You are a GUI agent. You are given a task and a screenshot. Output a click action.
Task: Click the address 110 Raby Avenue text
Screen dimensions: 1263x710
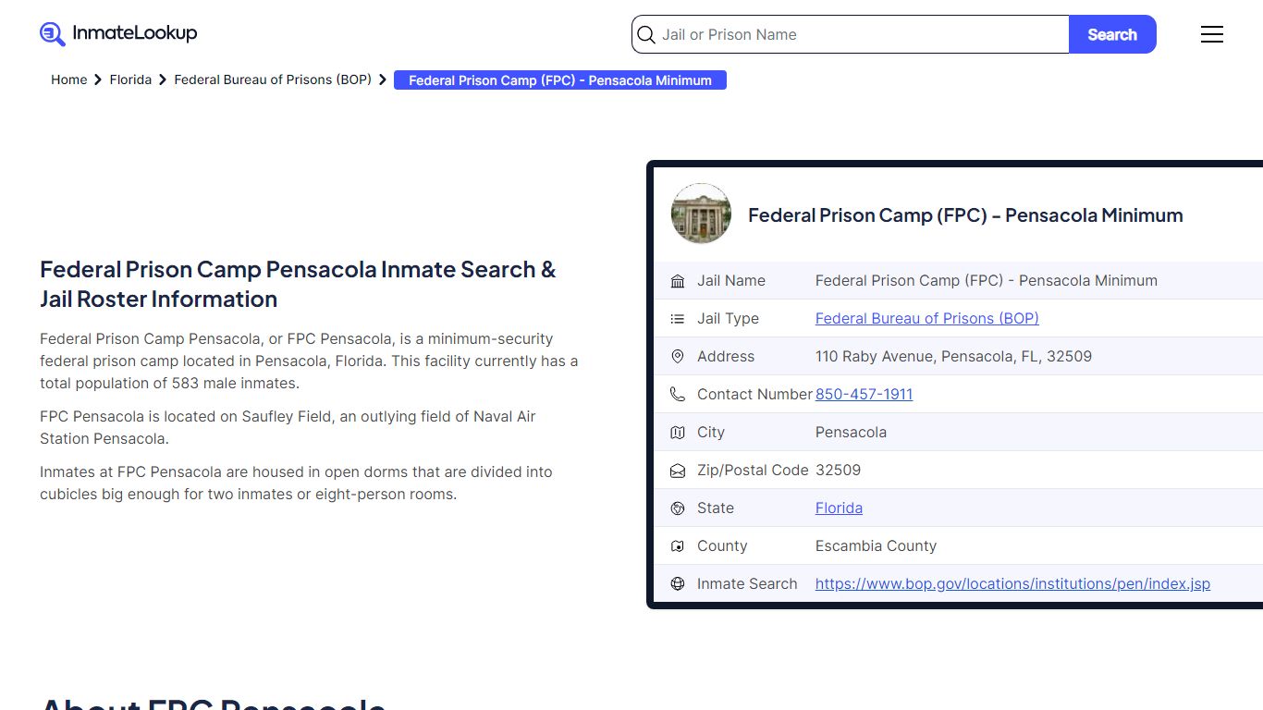tap(953, 357)
